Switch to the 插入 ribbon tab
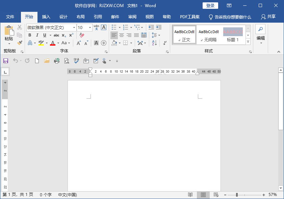This screenshot has height=199, width=284. click(x=46, y=17)
